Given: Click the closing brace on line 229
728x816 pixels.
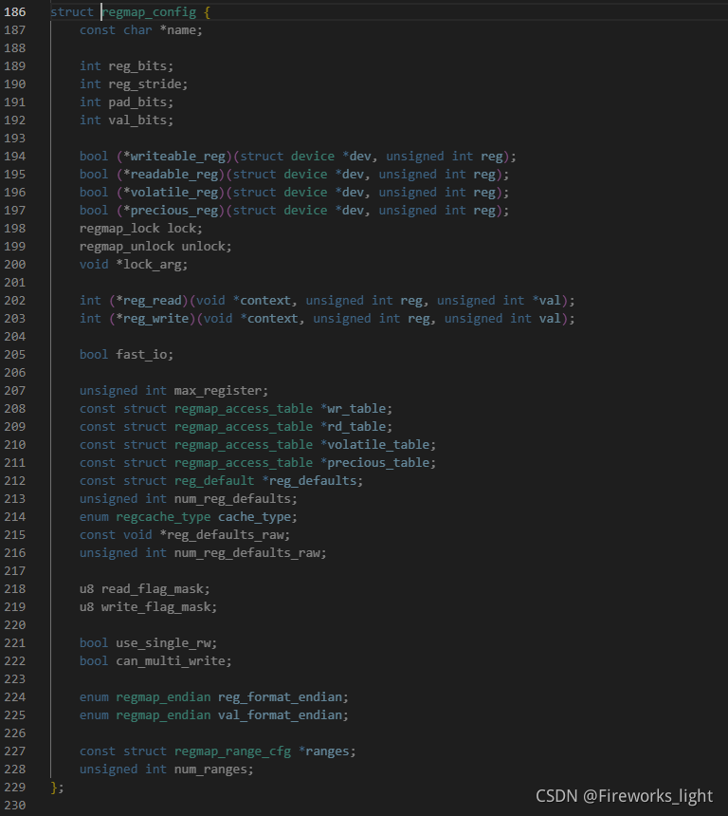Looking at the screenshot, I should click(54, 788).
